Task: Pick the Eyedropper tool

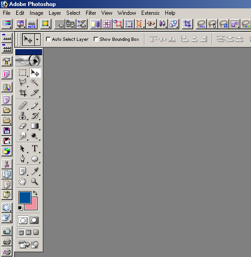Action: tap(35, 171)
